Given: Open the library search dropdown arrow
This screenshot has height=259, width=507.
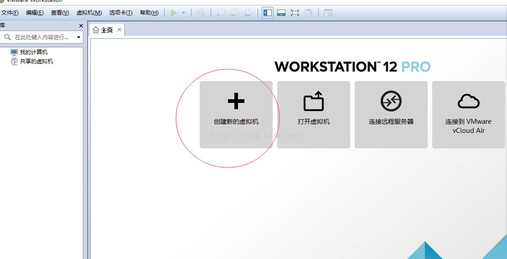Looking at the screenshot, I should click(x=78, y=37).
